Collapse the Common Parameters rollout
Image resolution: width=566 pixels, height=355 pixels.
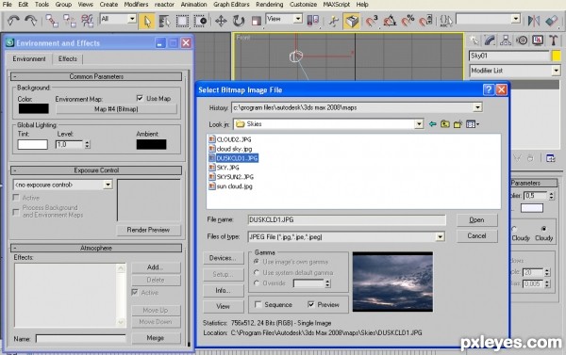coord(96,76)
